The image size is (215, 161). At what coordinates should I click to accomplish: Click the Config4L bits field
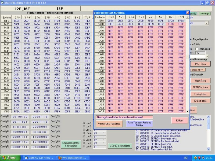[x=20, y=132]
